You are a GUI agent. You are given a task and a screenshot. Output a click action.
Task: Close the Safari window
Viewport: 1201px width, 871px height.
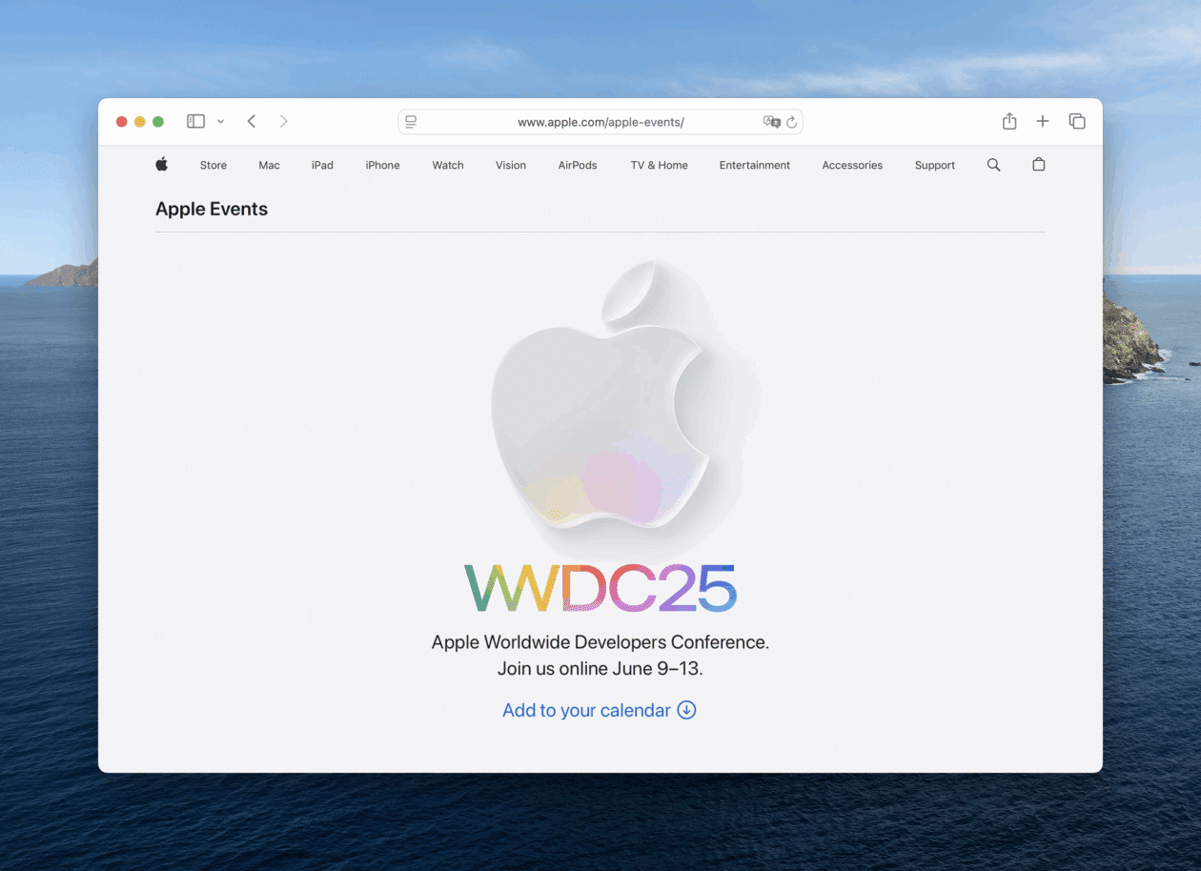[x=122, y=121]
